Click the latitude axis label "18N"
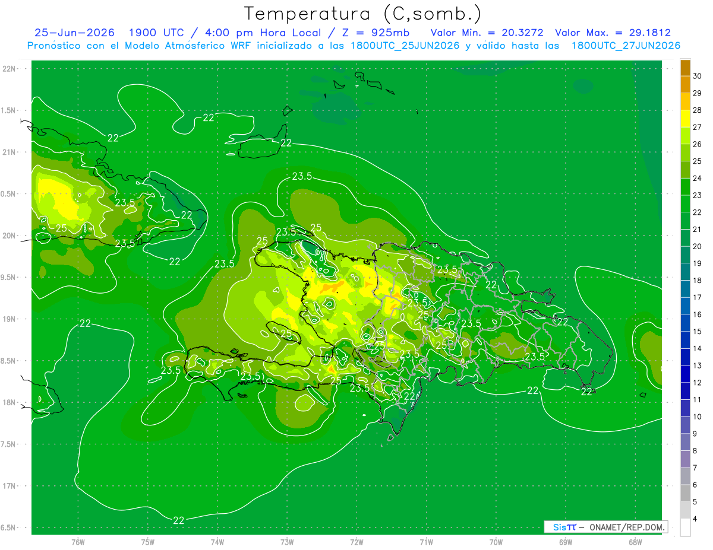713x550 pixels. tap(10, 403)
